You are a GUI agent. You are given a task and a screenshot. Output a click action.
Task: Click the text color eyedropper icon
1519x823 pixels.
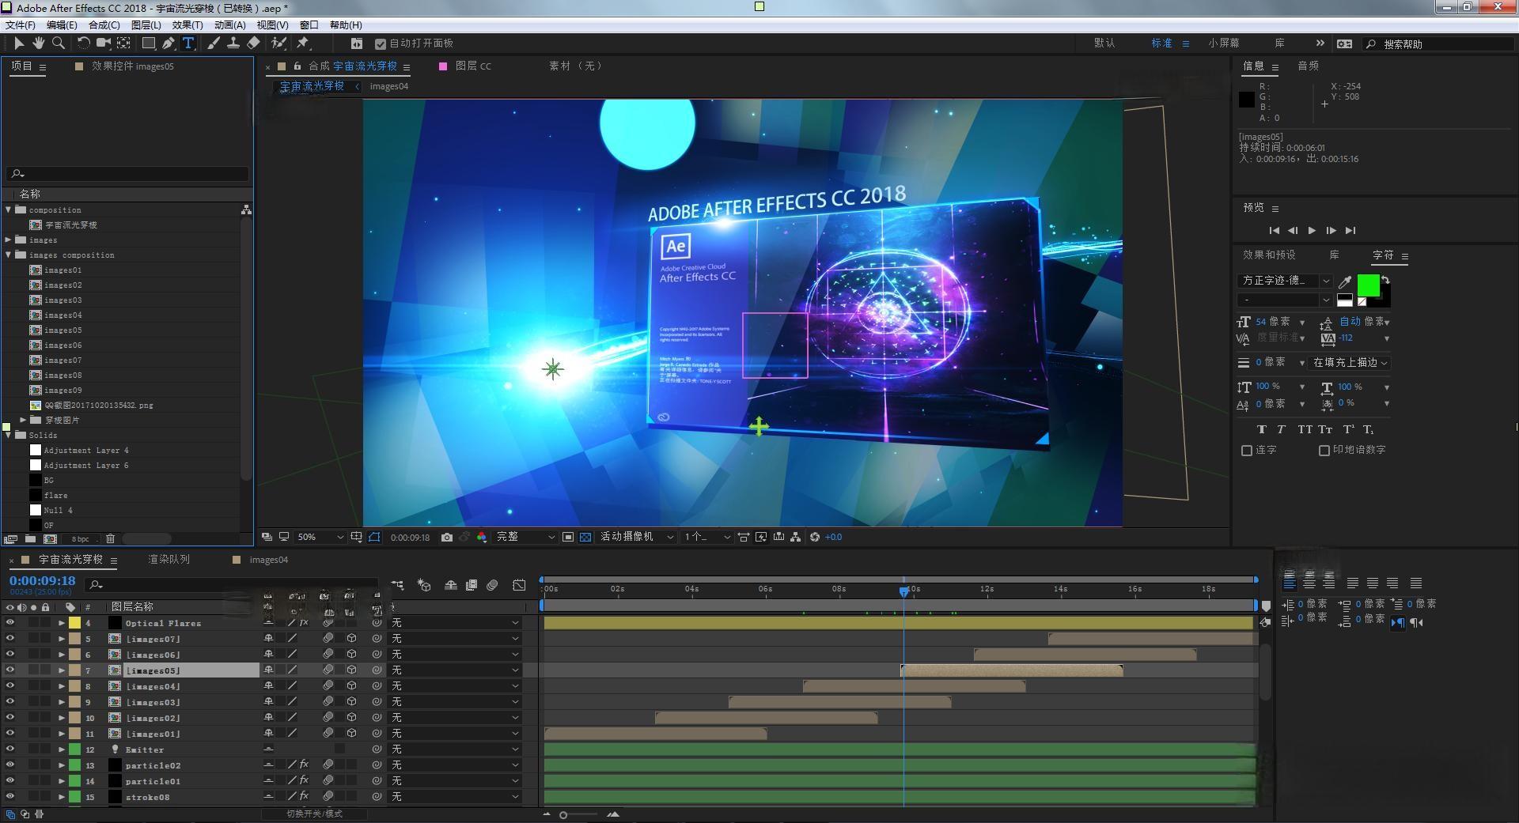(x=1344, y=281)
